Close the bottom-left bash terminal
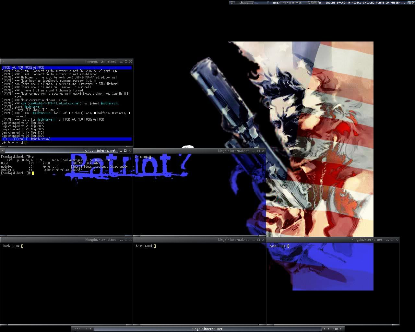 131,240
